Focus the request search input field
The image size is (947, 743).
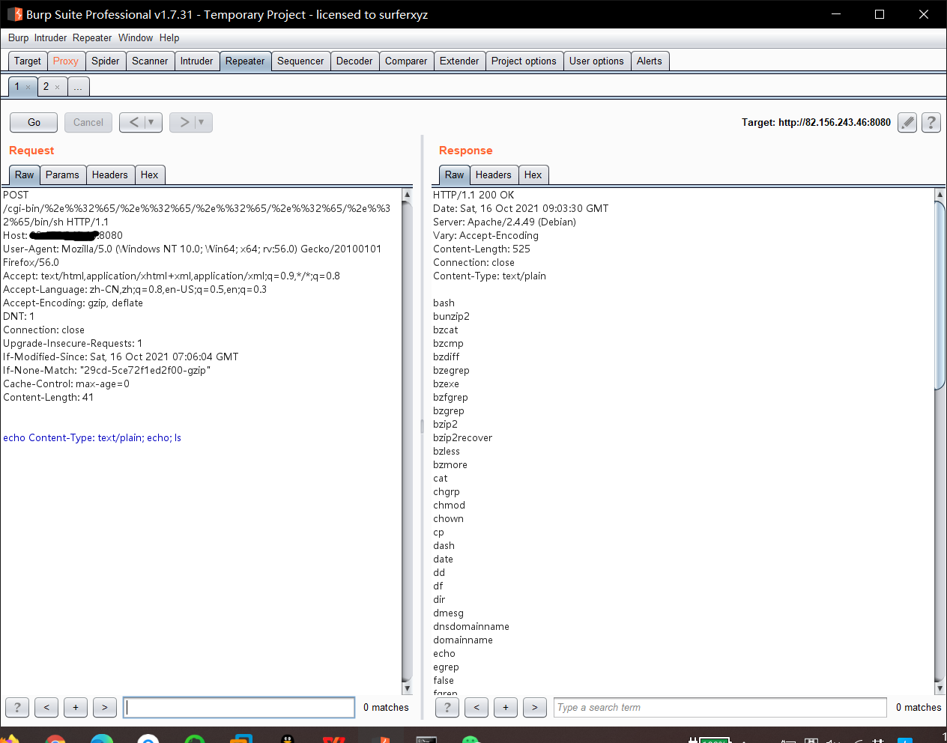click(239, 707)
